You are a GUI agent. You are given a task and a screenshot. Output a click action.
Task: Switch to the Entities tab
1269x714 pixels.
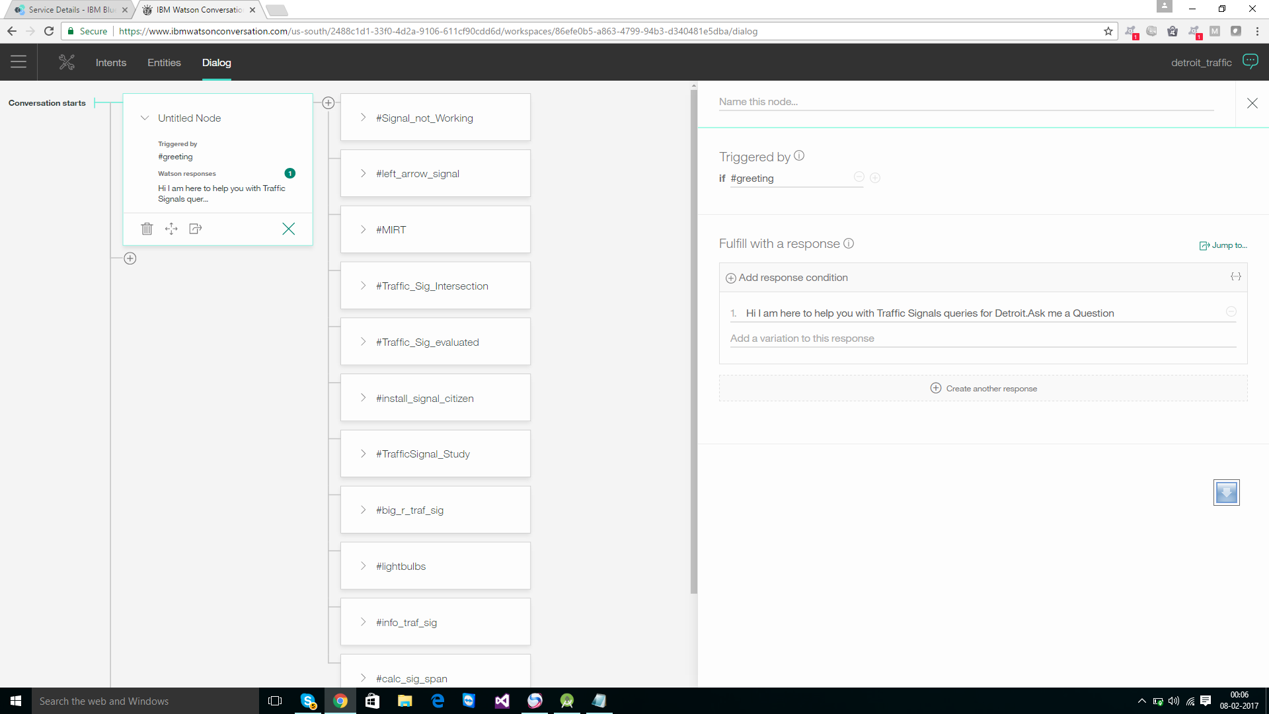click(164, 63)
